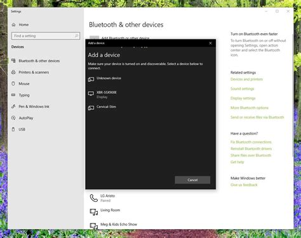Click the Cervical-Stim device icon
Screen dimensions: 301x238
91,108
